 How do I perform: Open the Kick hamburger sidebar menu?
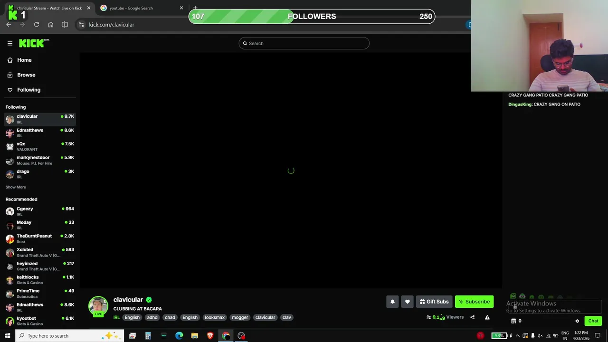point(9,43)
